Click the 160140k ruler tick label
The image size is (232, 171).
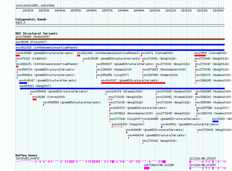click(x=218, y=10)
